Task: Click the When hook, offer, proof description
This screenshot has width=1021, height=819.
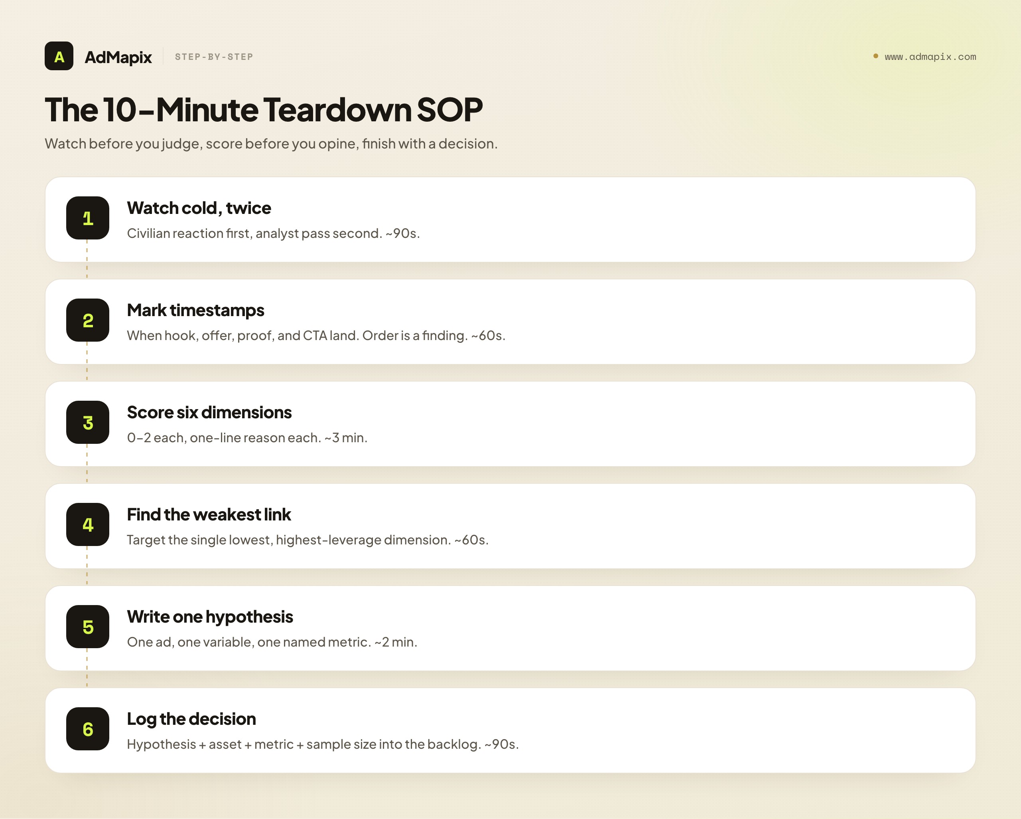Action: tap(316, 336)
